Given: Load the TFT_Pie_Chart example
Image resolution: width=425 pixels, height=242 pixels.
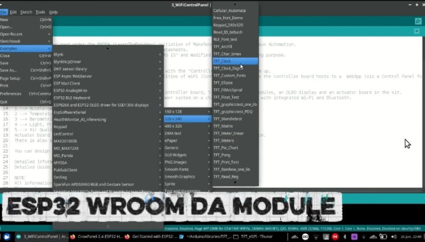Looking at the screenshot, I should click(x=235, y=148).
